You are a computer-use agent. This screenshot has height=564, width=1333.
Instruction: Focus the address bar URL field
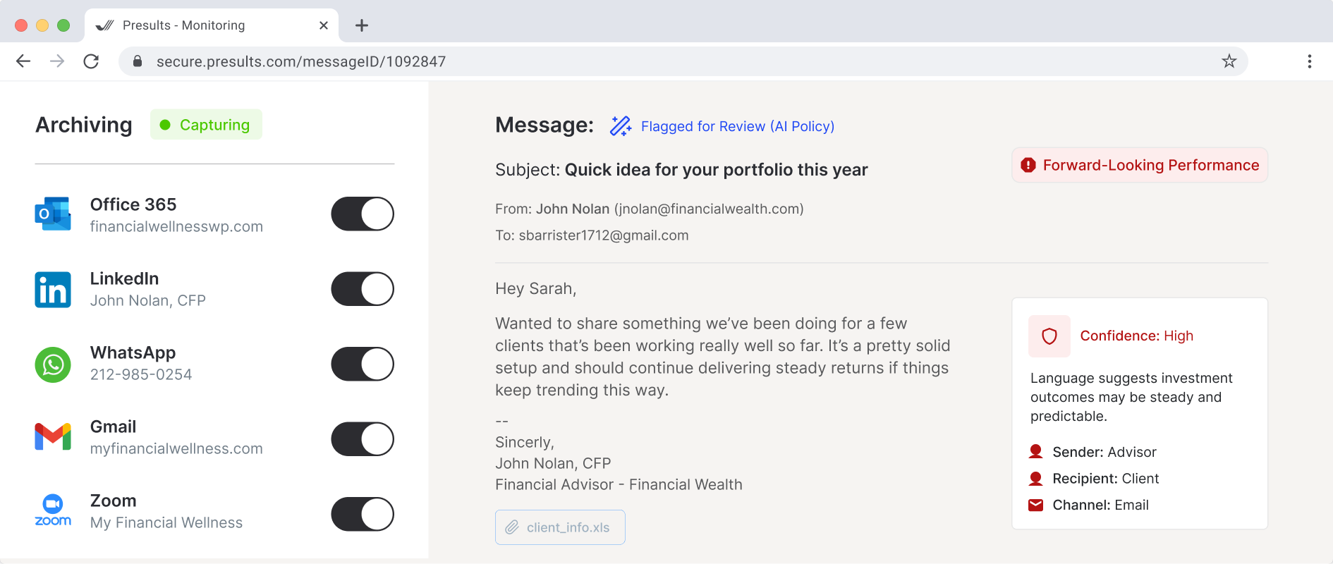coord(635,61)
